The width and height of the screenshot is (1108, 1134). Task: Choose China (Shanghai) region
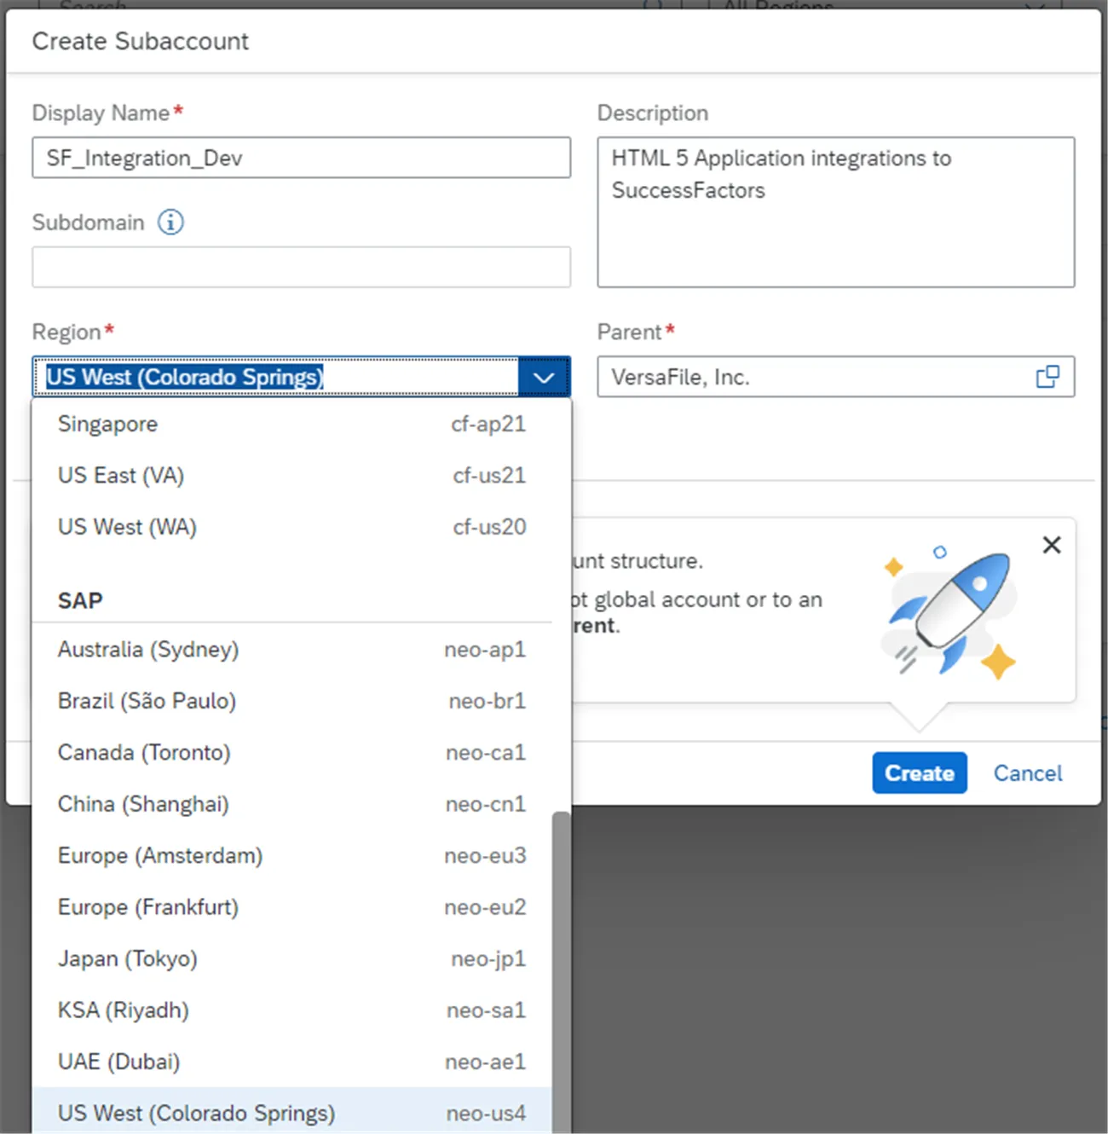[291, 804]
